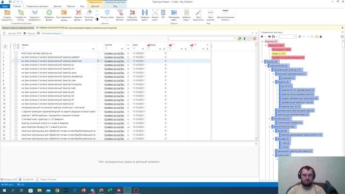
Task: Collapse the 'Группы' tree node
Action: coord(263,62)
